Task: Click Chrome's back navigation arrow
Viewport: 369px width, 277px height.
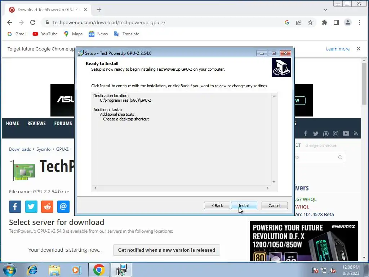Action: [x=10, y=22]
